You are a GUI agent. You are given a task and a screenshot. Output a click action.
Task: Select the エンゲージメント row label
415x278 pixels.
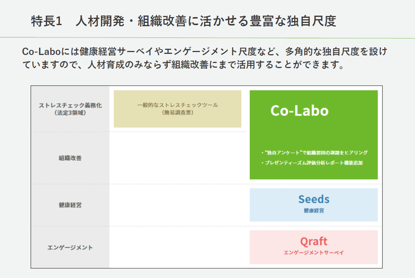point(70,247)
